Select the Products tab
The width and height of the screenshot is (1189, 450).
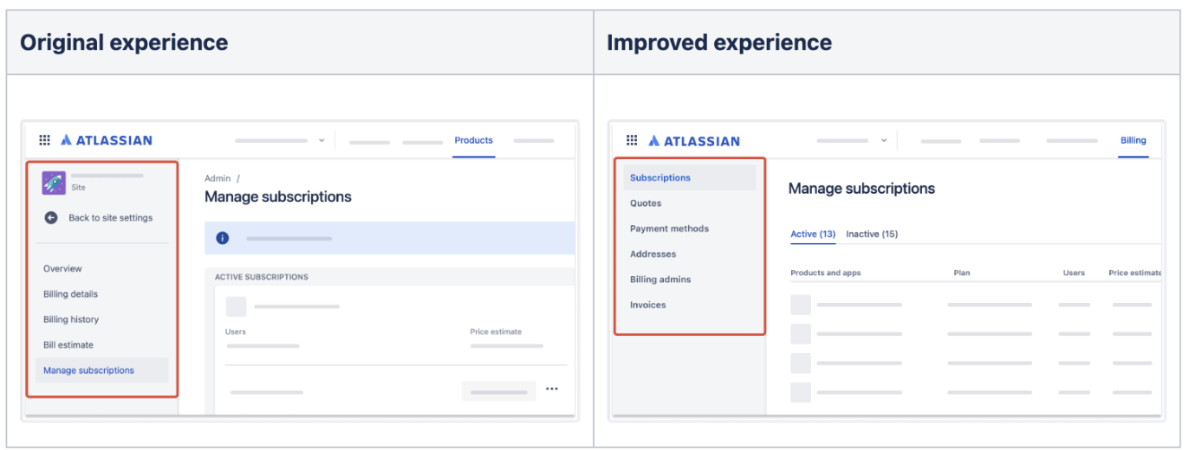(473, 140)
